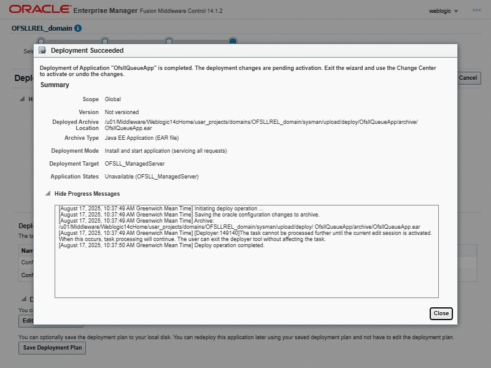Click the partially hidden Edit button
Viewport: 491px width, 368px height.
26,321
